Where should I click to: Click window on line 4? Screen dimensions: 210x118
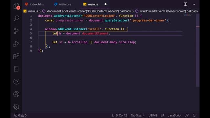50,29
